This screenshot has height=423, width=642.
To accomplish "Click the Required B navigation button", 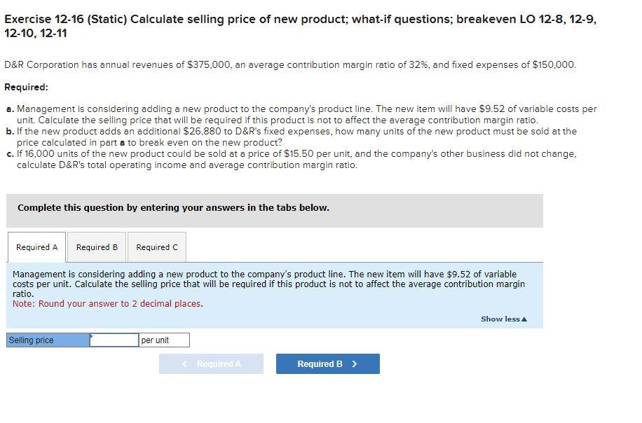I will coord(327,363).
